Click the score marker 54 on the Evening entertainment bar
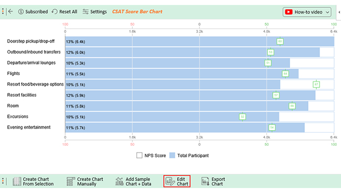Image resolution: width=341 pixels, height=193 pixels. pyautogui.click(x=272, y=127)
